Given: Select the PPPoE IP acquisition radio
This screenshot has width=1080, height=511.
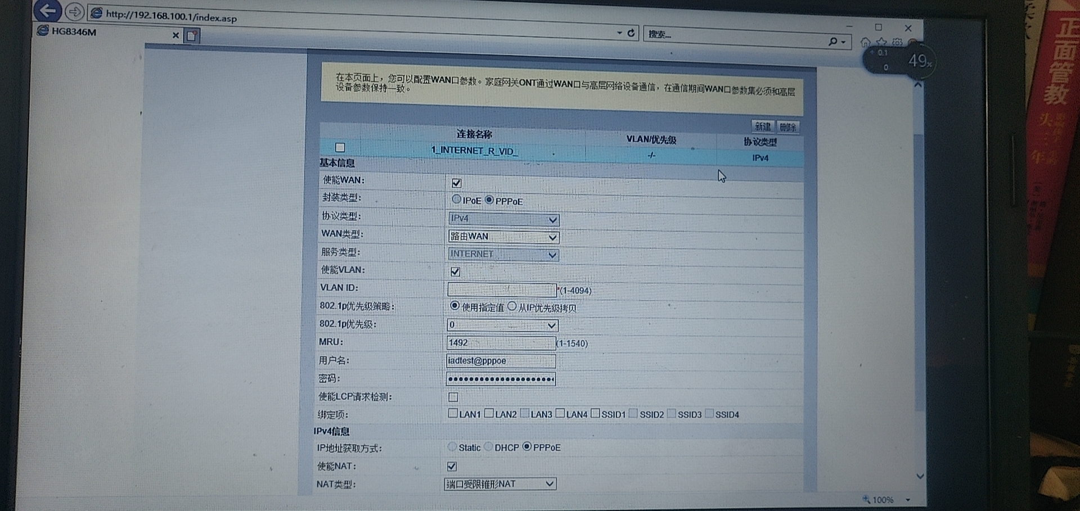Looking at the screenshot, I should pos(526,446).
